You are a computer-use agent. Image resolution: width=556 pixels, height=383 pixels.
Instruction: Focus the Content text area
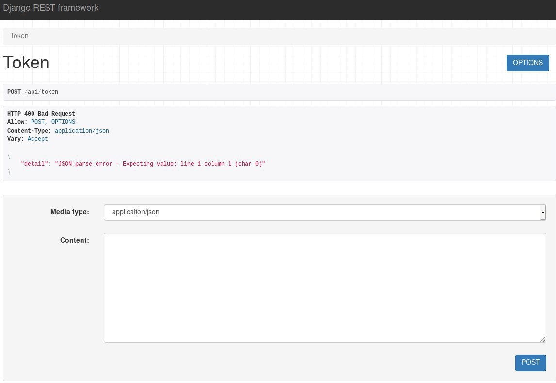(325, 287)
